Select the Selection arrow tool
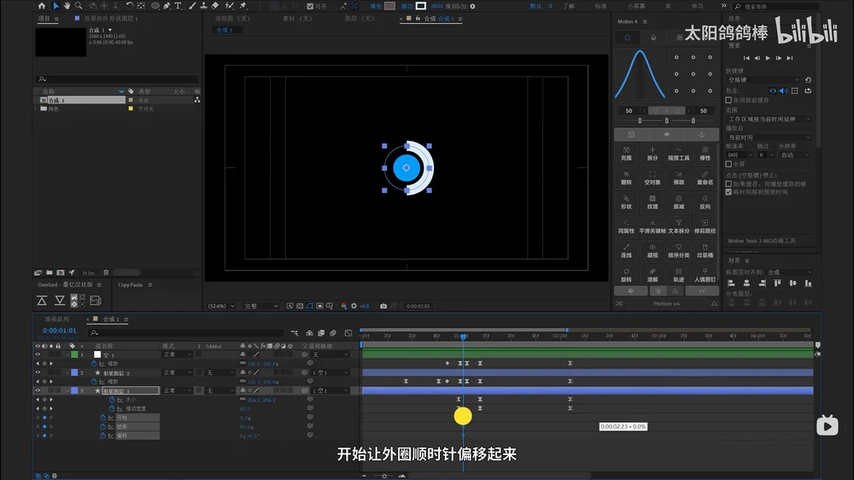 (x=56, y=6)
